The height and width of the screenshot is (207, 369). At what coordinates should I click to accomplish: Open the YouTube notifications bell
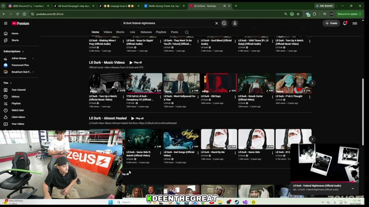pos(345,23)
